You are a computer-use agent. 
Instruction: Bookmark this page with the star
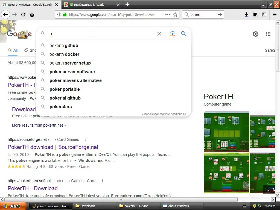coord(175,14)
